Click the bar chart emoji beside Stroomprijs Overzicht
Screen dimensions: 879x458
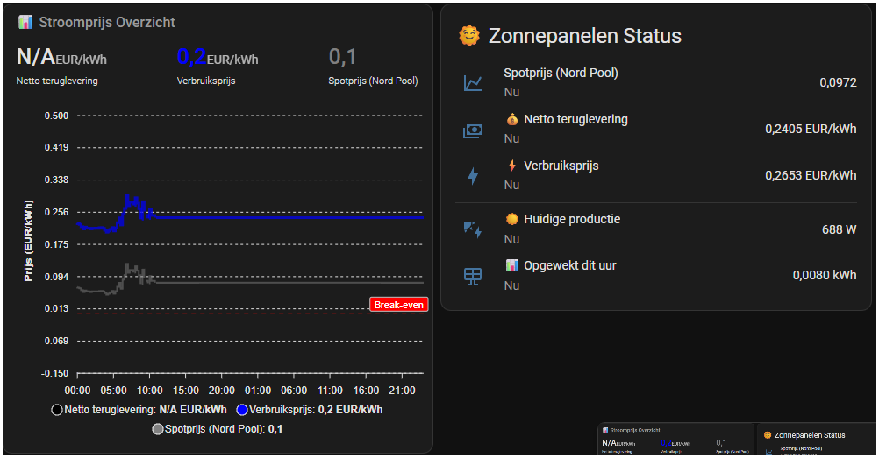point(25,22)
